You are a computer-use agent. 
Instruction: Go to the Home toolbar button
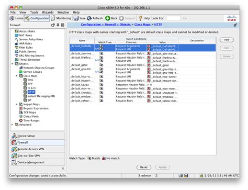coord(17,18)
